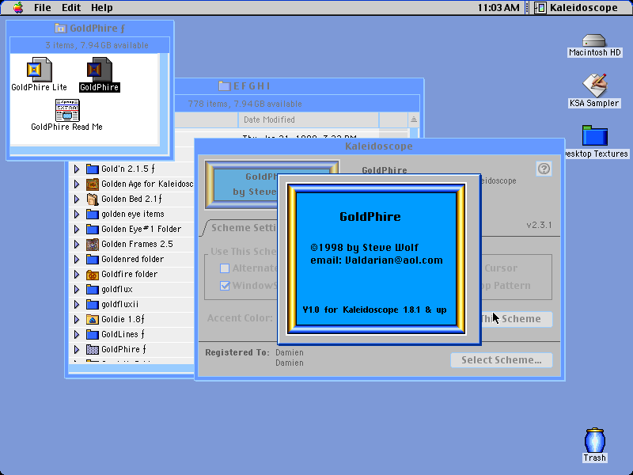
Task: Click the GoldPhire ƒ window title bar
Action: pos(89,28)
